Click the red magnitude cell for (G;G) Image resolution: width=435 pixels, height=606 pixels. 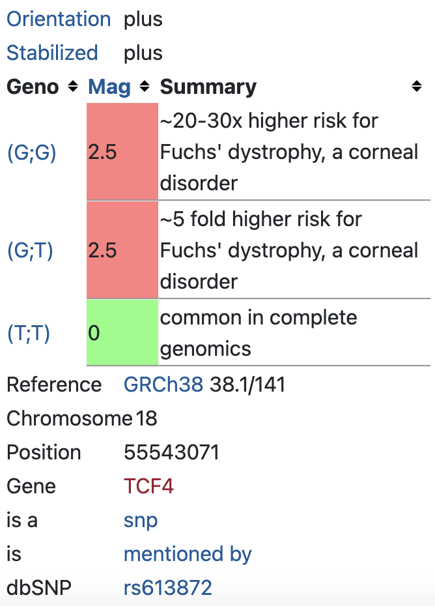pos(121,152)
